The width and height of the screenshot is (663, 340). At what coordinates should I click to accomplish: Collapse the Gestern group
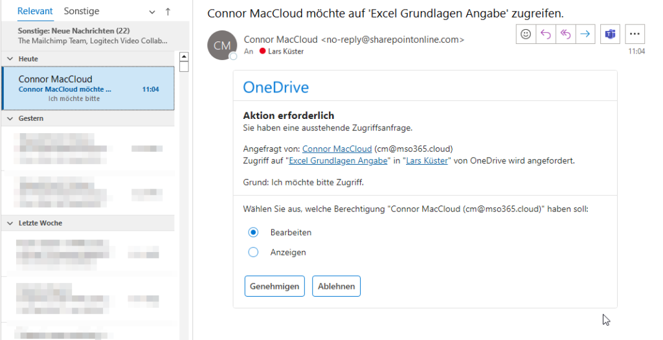click(10, 118)
